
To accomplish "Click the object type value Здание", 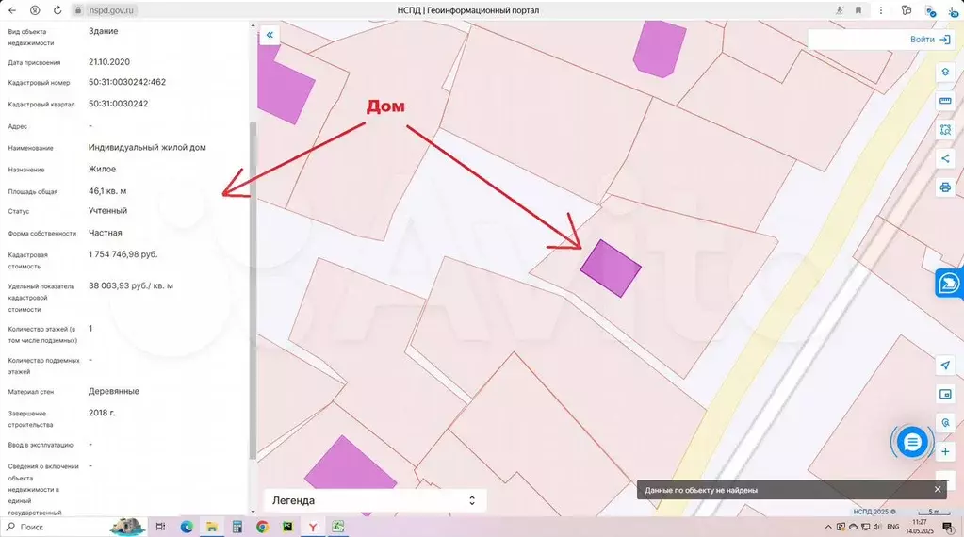I will pyautogui.click(x=104, y=31).
